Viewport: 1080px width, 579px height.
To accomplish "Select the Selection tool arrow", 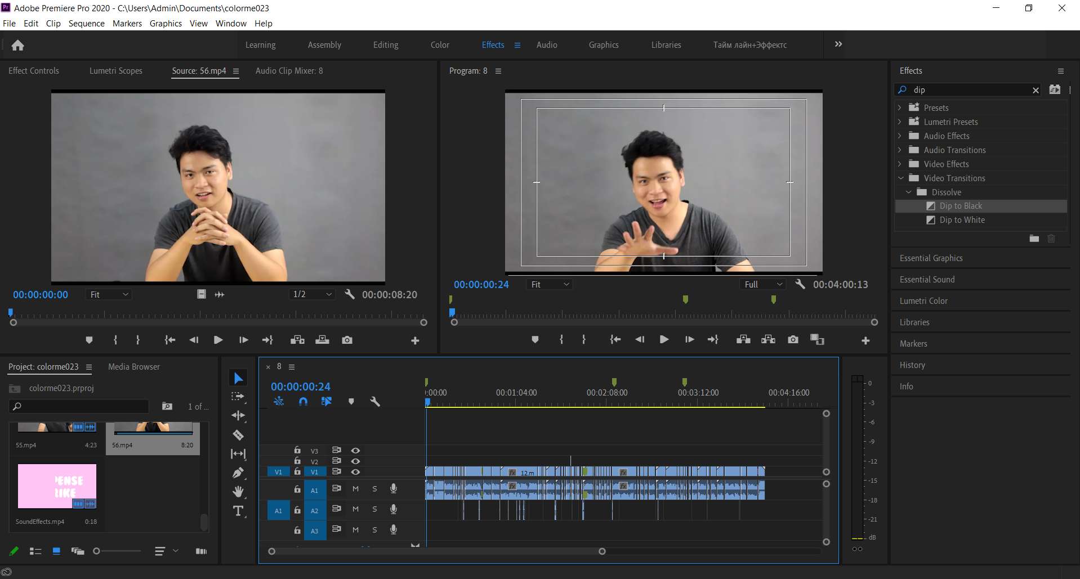I will coord(238,378).
